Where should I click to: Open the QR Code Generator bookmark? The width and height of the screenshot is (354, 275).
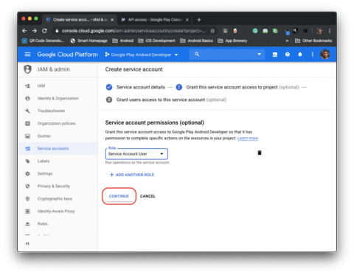coord(44,41)
